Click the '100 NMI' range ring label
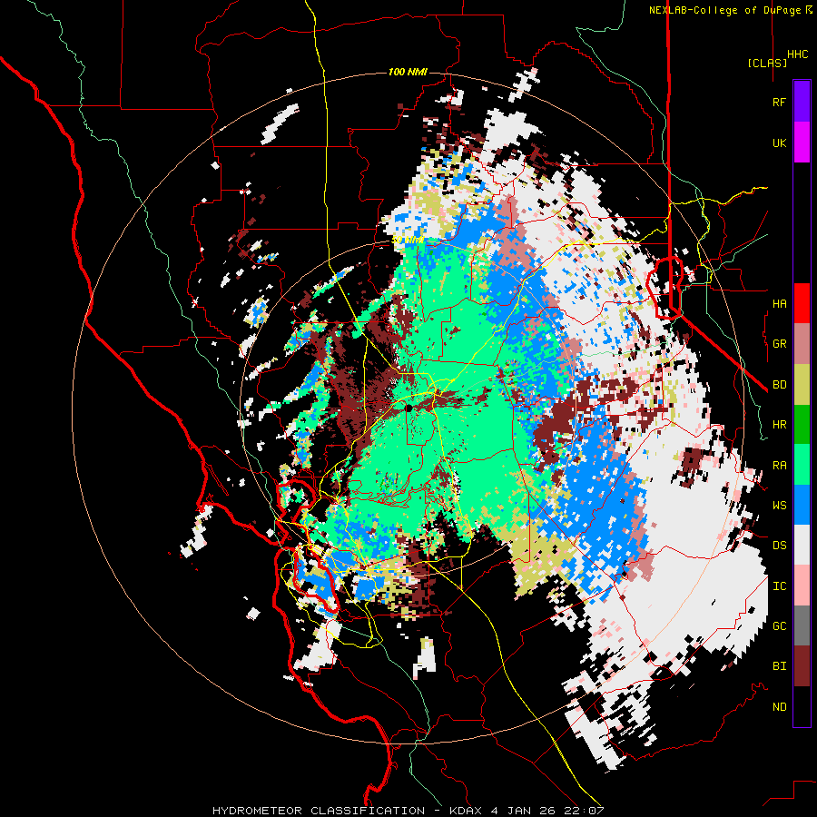Viewport: 817px width, 817px height. (408, 72)
